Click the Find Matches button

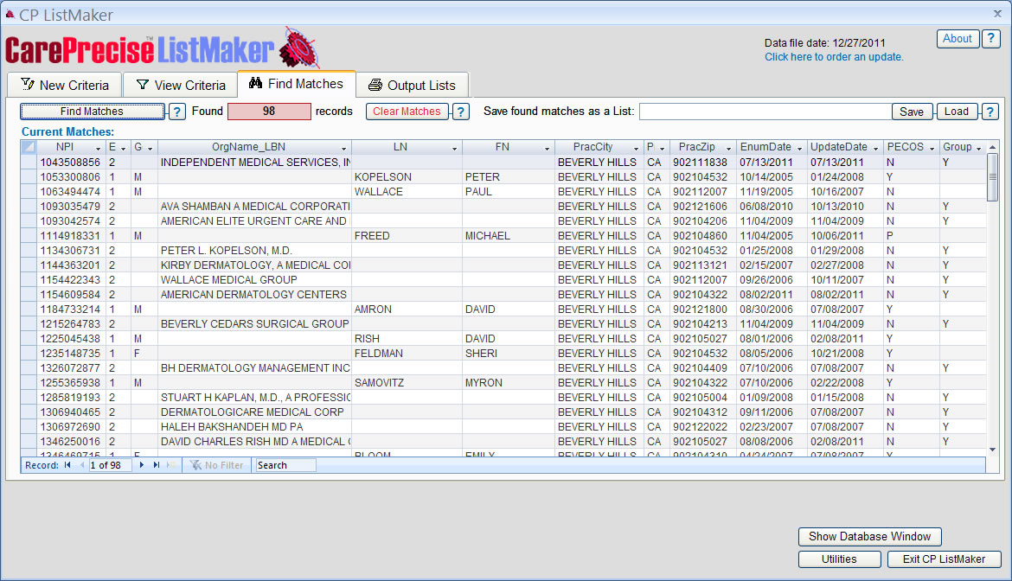point(93,112)
